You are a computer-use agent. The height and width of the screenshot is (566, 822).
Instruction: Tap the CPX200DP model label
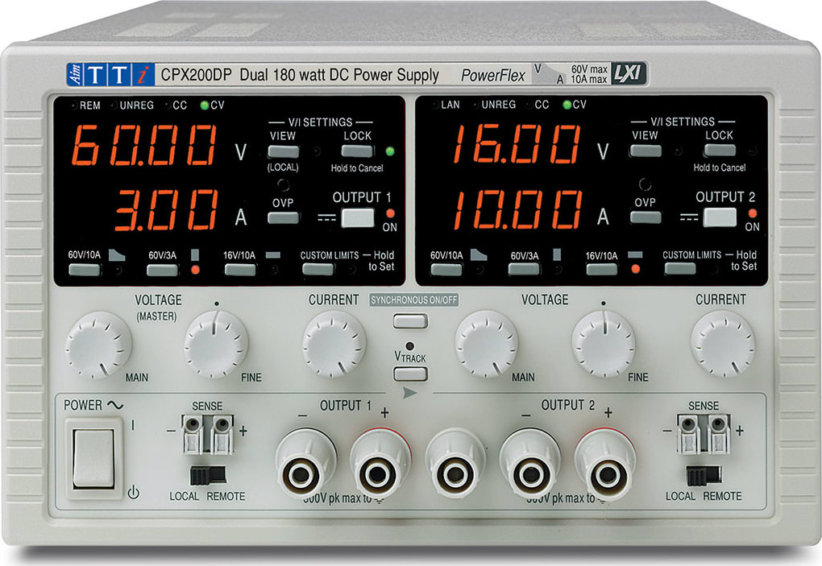(x=196, y=75)
